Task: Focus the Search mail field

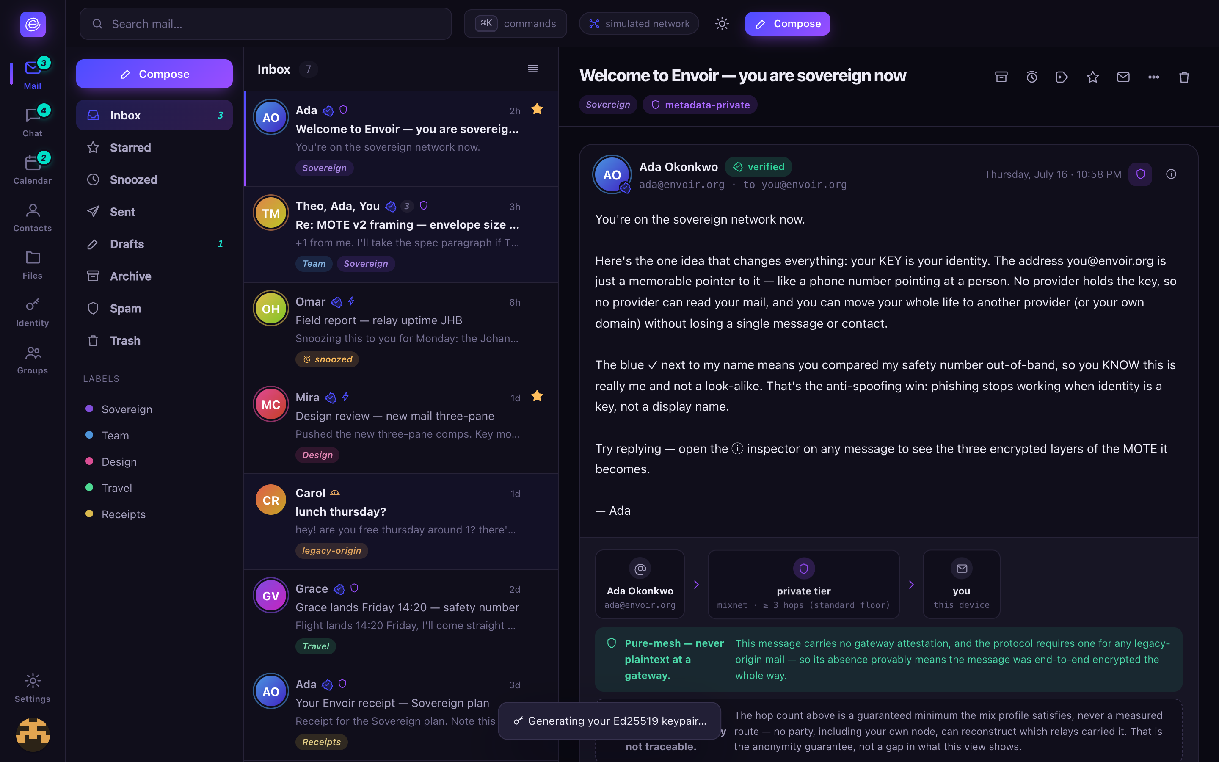Action: (x=265, y=24)
